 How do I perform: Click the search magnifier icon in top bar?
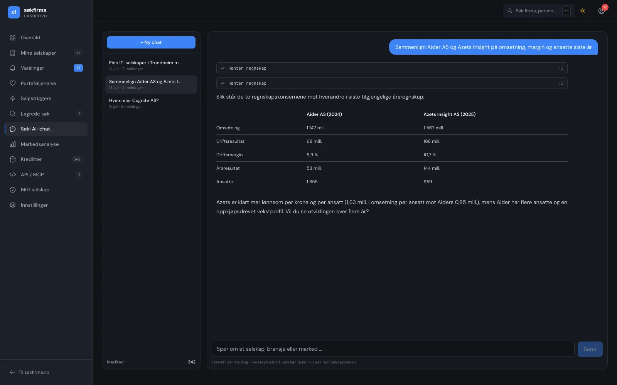point(510,11)
